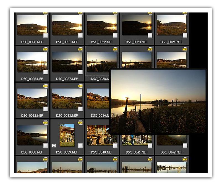Click the NEF badge on DSC_0039
The image size is (222, 186).
tap(80, 123)
